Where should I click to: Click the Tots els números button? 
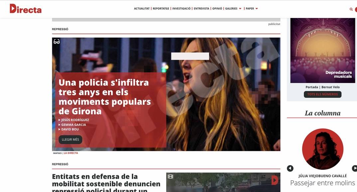click(x=322, y=94)
